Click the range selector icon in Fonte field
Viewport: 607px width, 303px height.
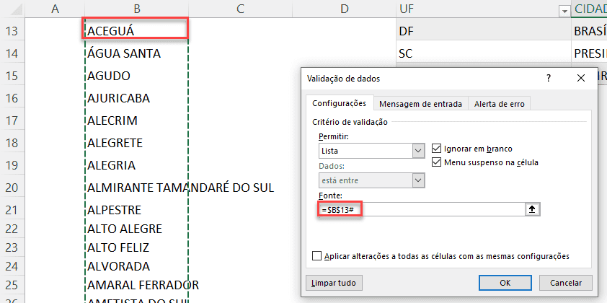tap(533, 209)
